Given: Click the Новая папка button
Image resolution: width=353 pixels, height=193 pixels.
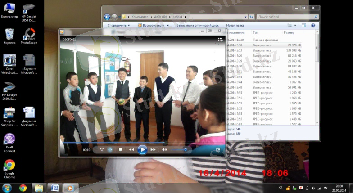Looking at the screenshot, I should coord(235,26).
